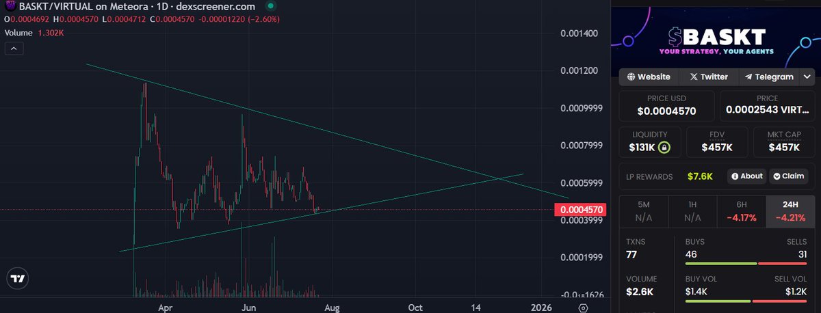Collapse the chart legend with the chevron
The height and width of the screenshot is (313, 821).
click(15, 48)
